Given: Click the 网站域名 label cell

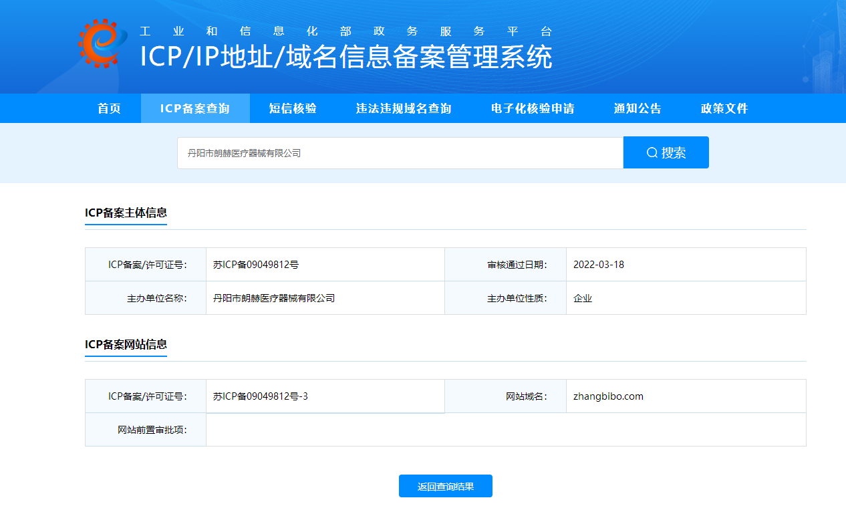Looking at the screenshot, I should coord(505,396).
